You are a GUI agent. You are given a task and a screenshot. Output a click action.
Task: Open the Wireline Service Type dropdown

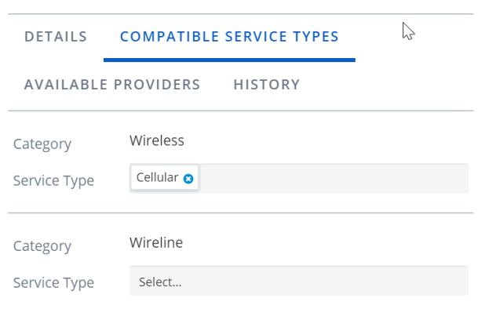[299, 281]
